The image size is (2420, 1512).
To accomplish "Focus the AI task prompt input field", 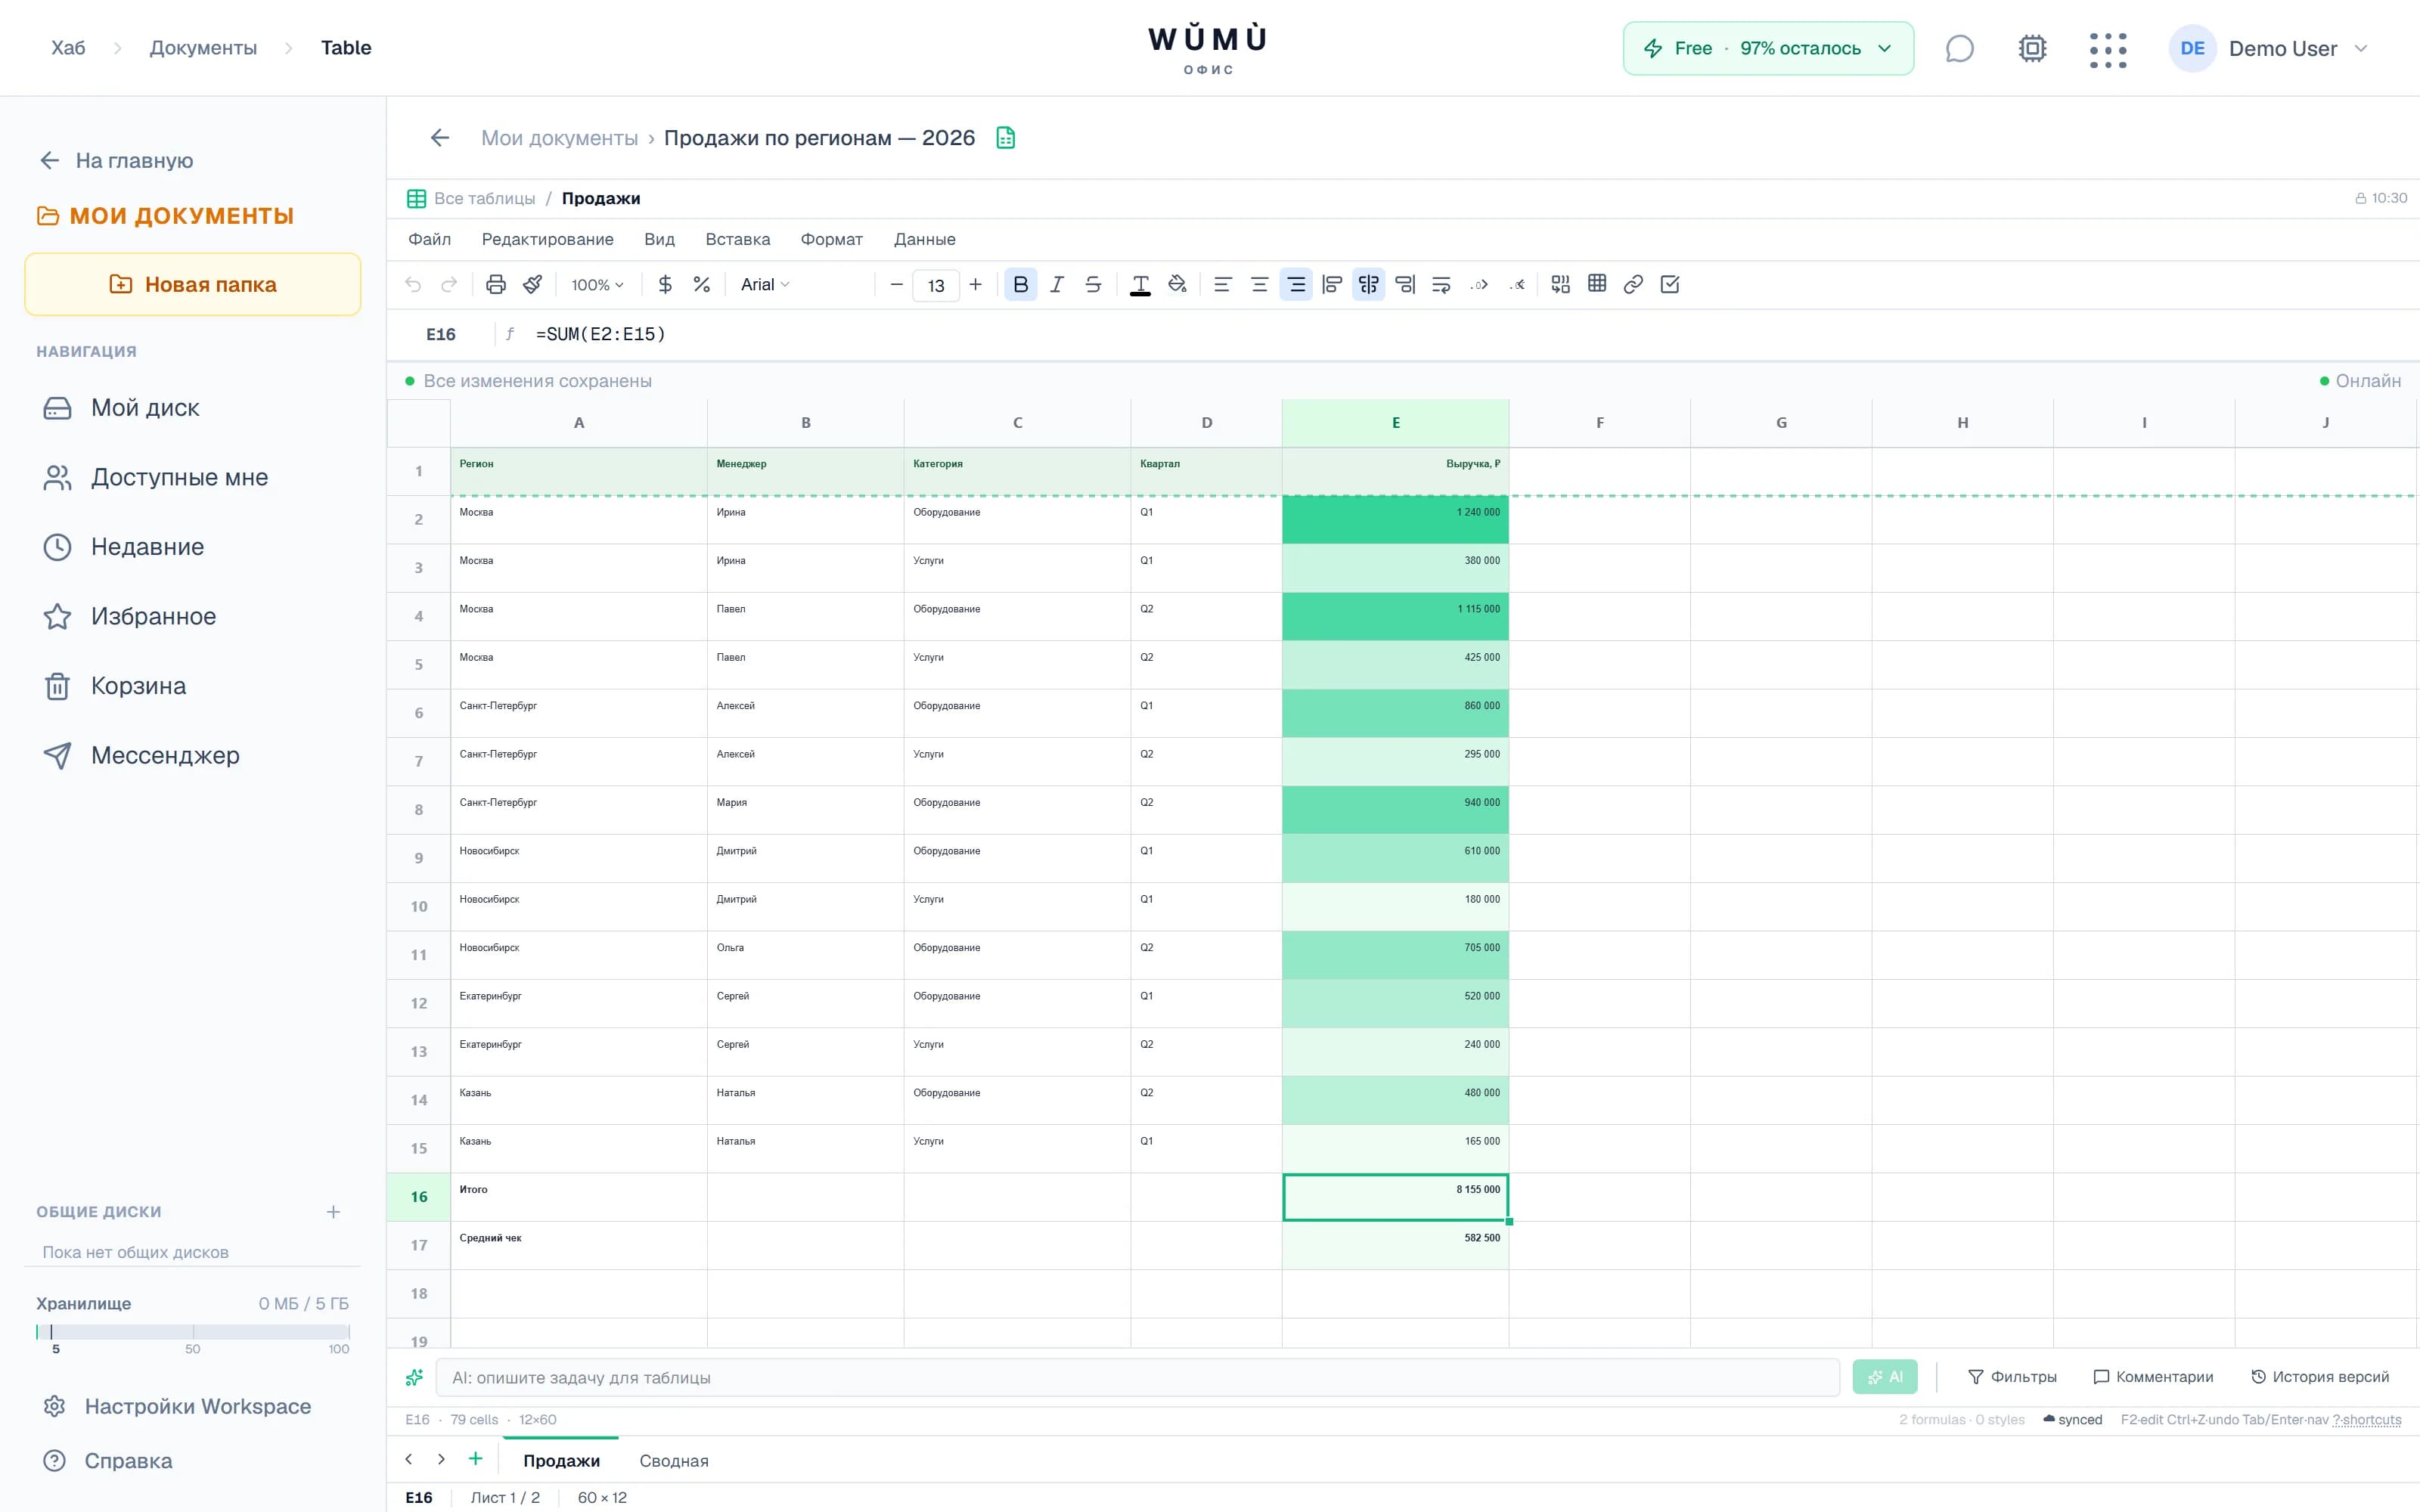I will point(1138,1378).
